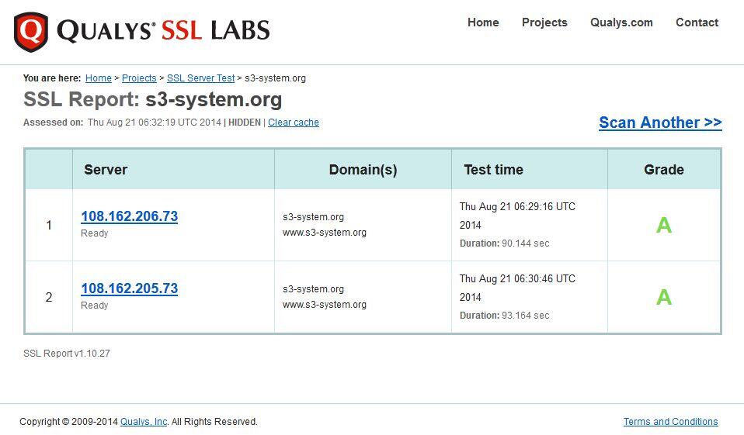Click www.s3-system.org in row 1

(x=325, y=233)
